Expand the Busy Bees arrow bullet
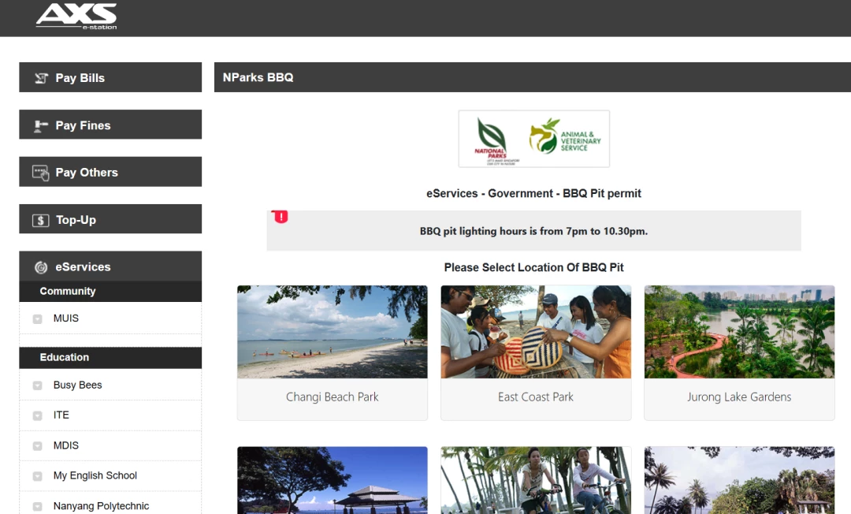 pyautogui.click(x=38, y=385)
